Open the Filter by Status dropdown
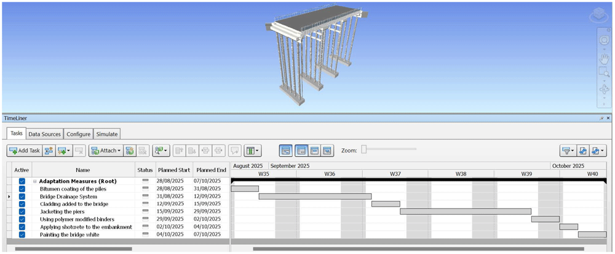The height and width of the screenshot is (254, 615). click(568, 151)
